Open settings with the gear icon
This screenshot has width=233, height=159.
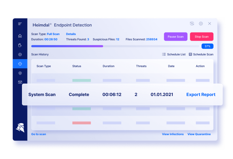pos(201,24)
